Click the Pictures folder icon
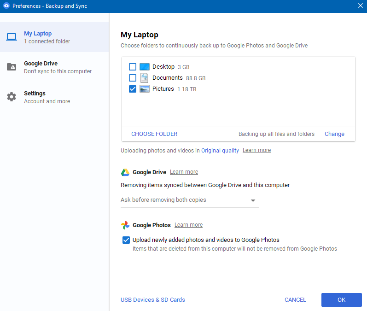This screenshot has height=311, width=367. [145, 89]
